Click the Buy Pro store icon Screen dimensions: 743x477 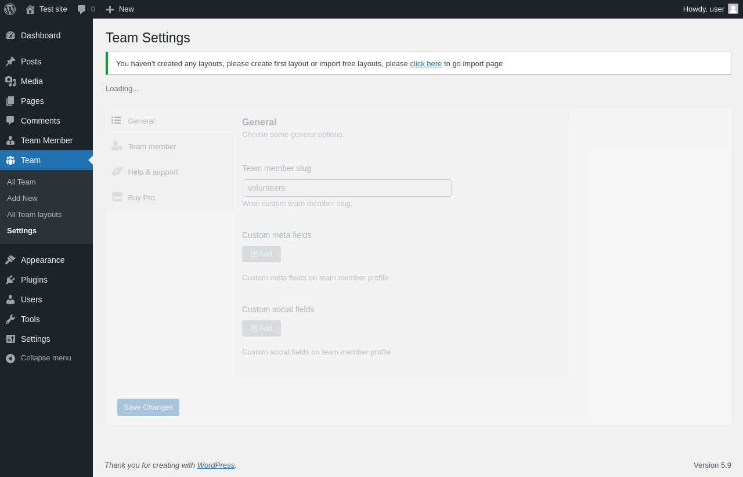(x=117, y=197)
